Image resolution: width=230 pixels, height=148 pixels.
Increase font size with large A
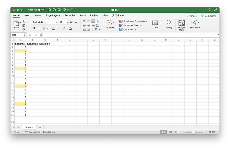tap(71, 22)
